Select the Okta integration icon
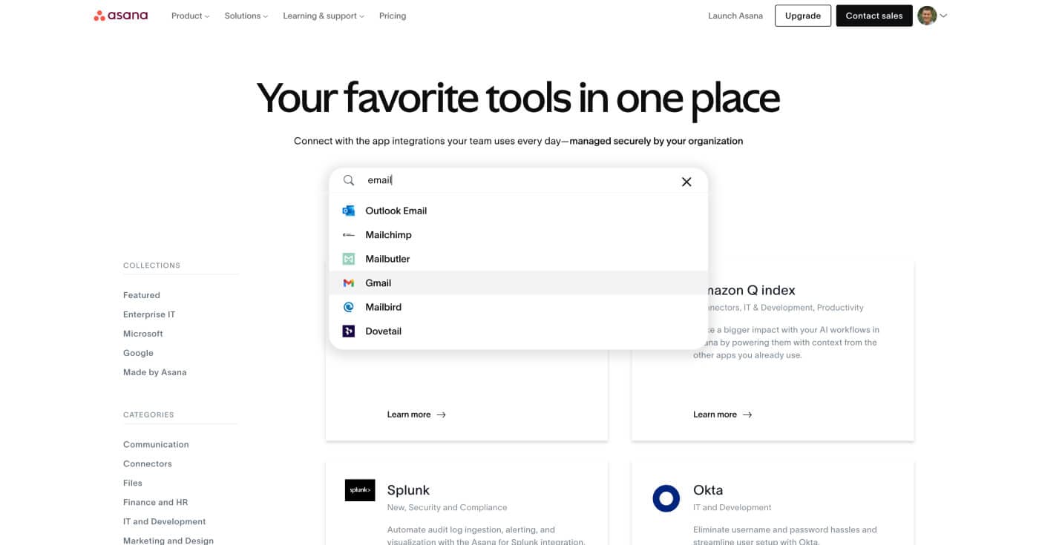This screenshot has height=545, width=1039. 666,498
